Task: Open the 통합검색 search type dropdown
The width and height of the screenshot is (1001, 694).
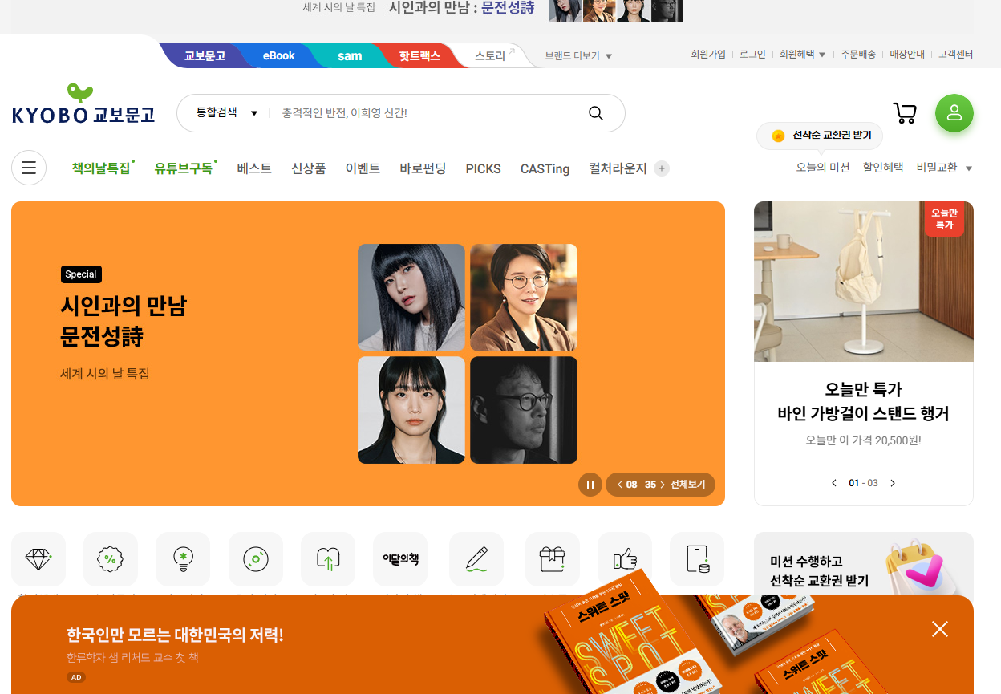Action: point(227,113)
